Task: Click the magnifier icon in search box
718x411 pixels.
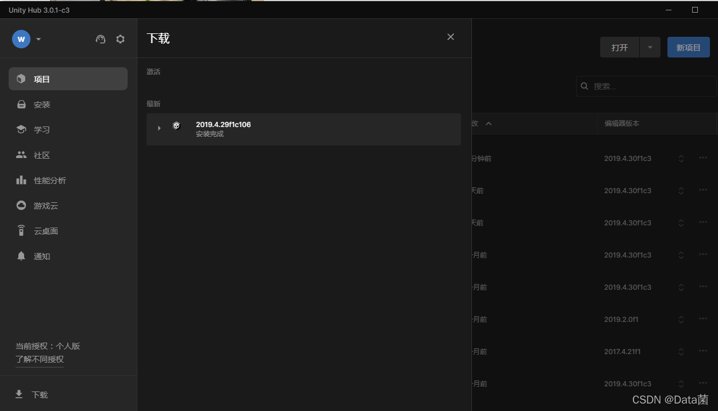Action: pyautogui.click(x=585, y=86)
